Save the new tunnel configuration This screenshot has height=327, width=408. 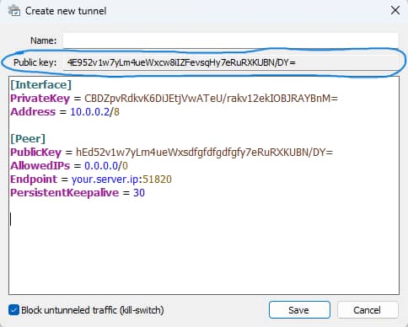[x=299, y=310]
